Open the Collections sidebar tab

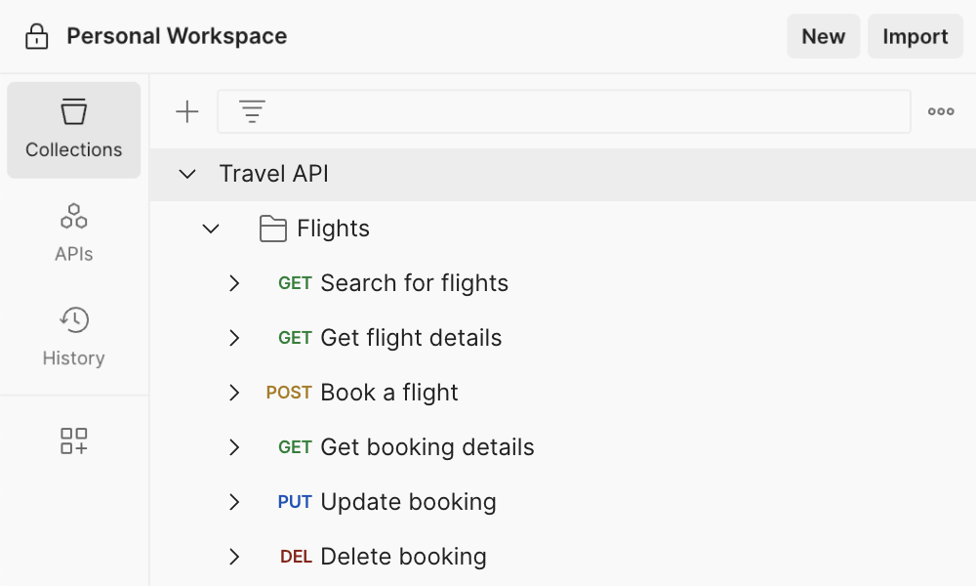[74, 130]
